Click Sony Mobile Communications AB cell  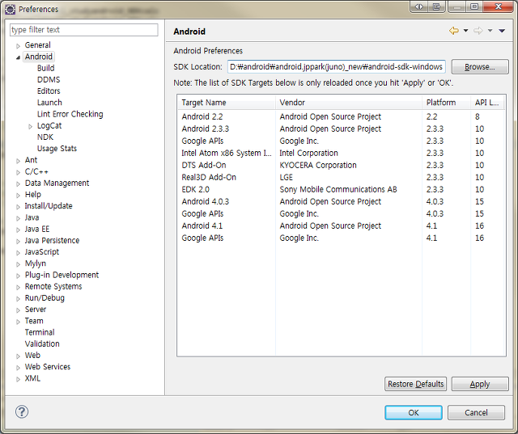coord(338,189)
